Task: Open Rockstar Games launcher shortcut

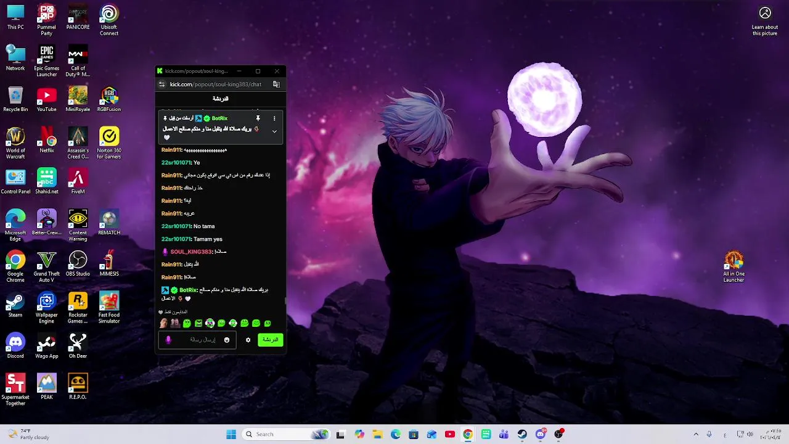Action: pyautogui.click(x=78, y=308)
